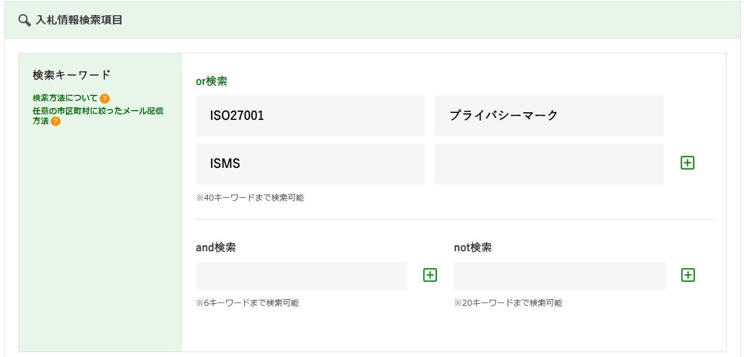
Task: Click the magnifier icon beside 入札情報検索項目
Action: click(24, 21)
